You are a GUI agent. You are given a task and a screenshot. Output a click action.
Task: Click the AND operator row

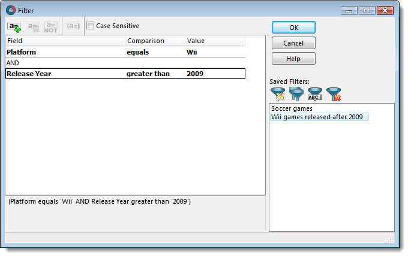pos(125,63)
